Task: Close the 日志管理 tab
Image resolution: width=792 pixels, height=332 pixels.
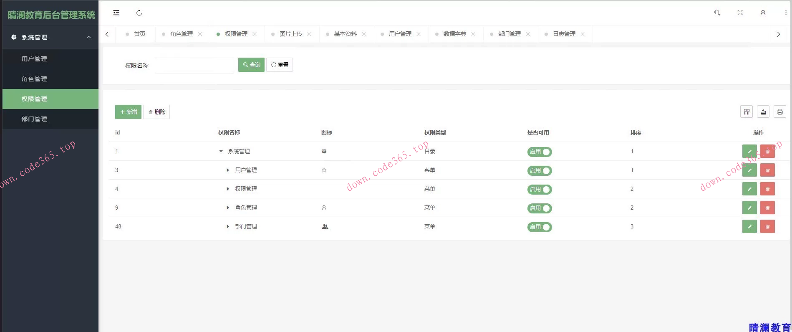Action: (x=583, y=34)
